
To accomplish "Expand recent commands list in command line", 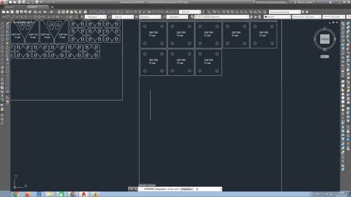I will [x=220, y=189].
